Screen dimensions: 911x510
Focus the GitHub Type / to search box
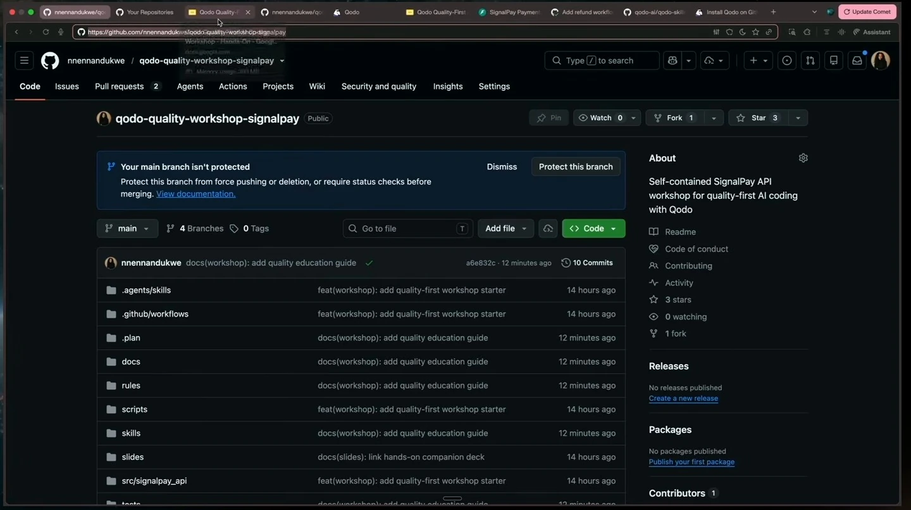(602, 61)
